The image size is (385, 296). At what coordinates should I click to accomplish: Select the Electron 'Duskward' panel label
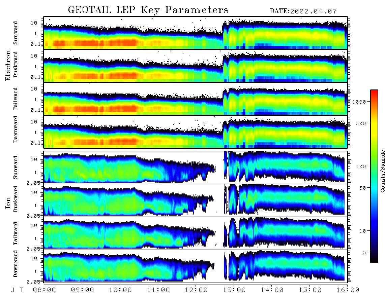coord(16,64)
